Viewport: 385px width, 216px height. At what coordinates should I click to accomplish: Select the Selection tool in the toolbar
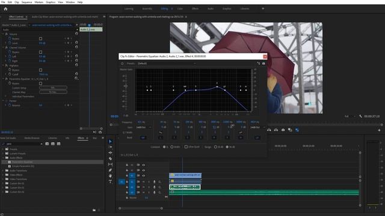[x=110, y=142]
